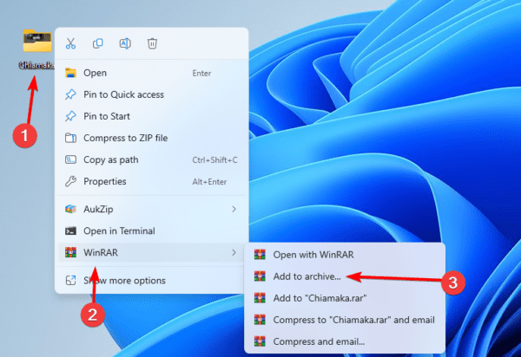
Task: Click the Cut scissors icon
Action: click(70, 43)
